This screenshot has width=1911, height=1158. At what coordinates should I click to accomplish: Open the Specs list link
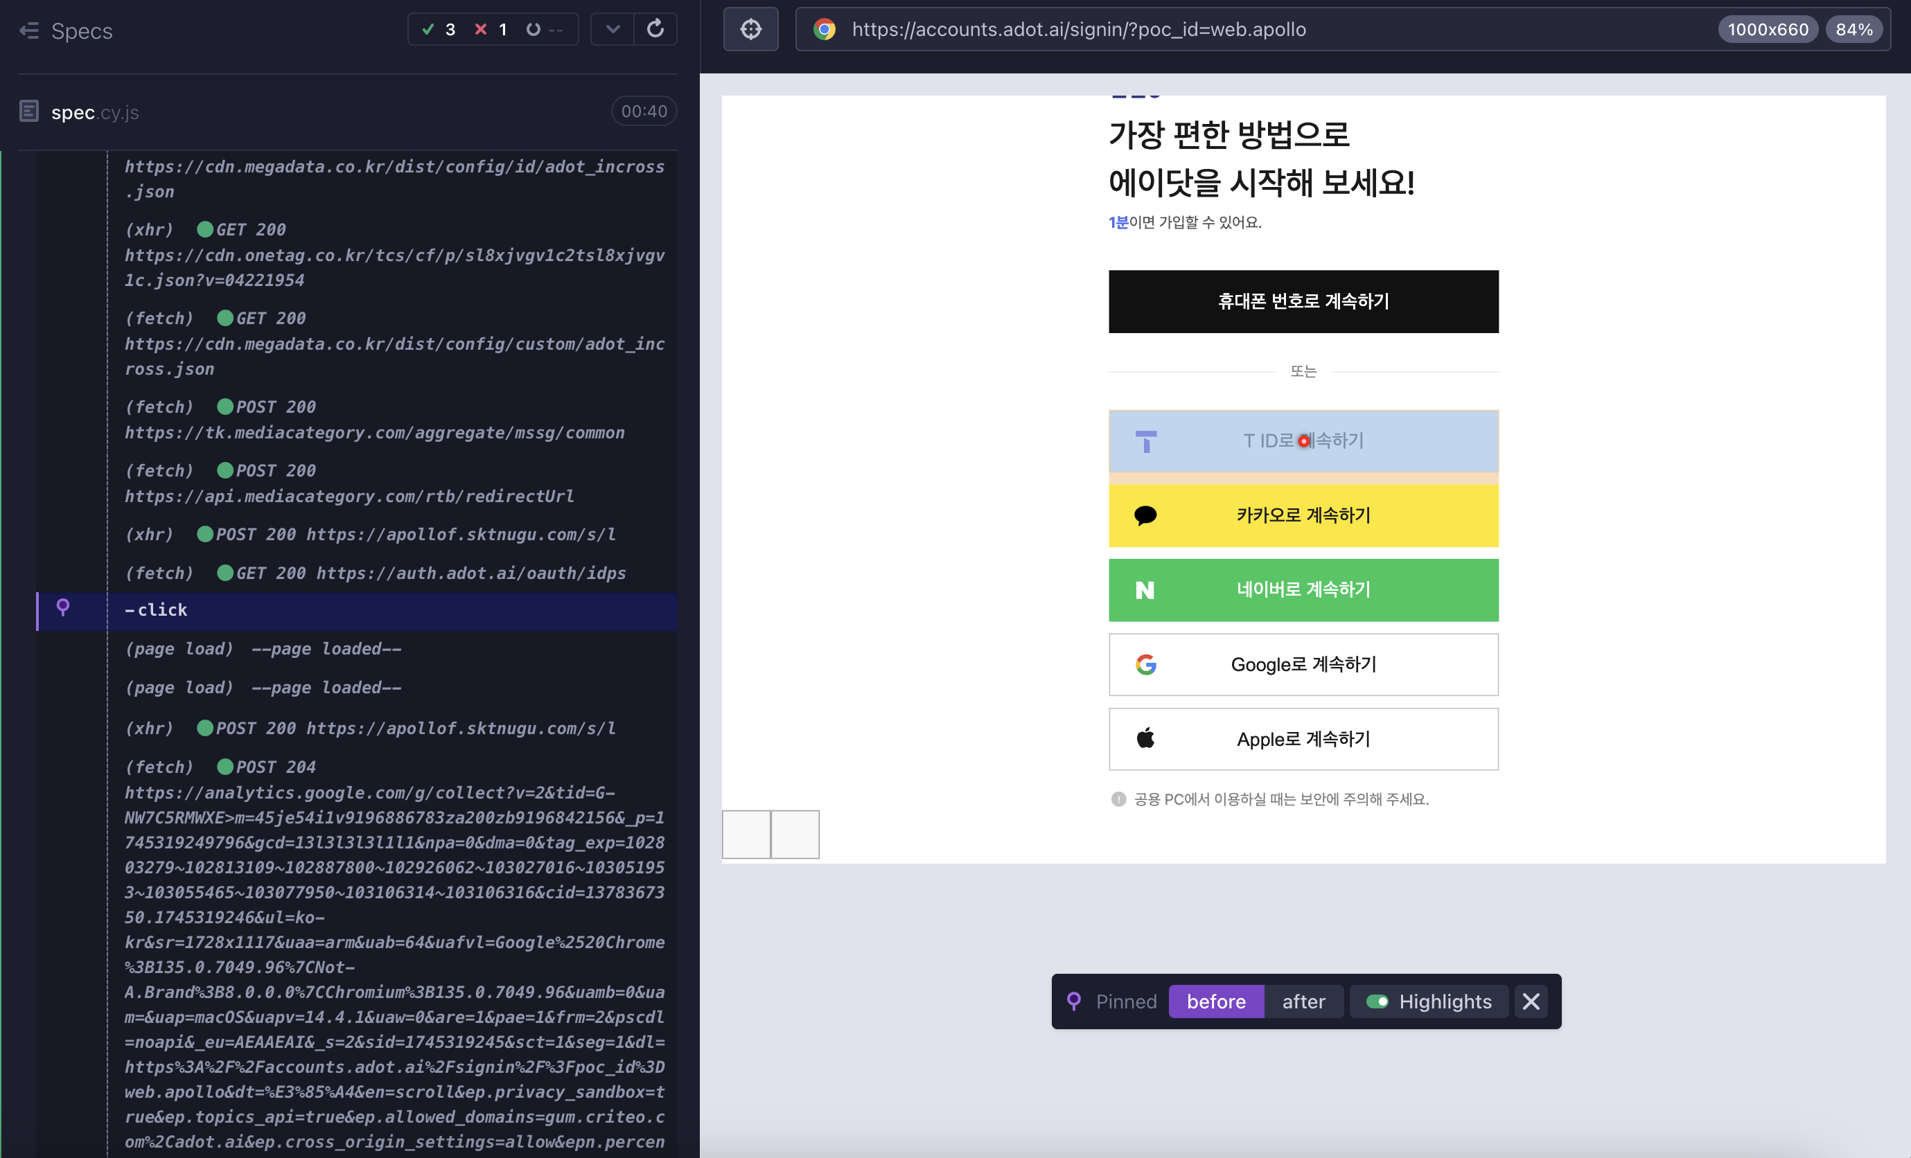pyautogui.click(x=82, y=31)
